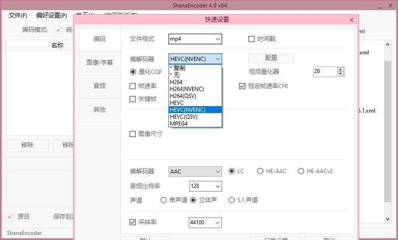Collapse the HEVC(NVENC) codec combo box
The image size is (398, 240).
coord(195,59)
